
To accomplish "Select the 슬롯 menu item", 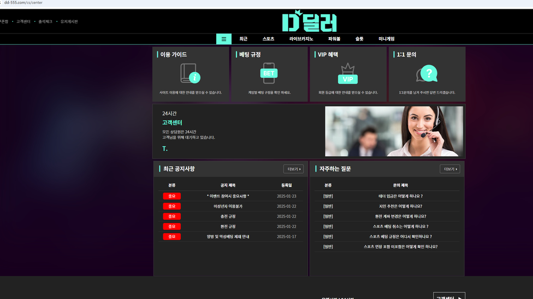I will (359, 39).
